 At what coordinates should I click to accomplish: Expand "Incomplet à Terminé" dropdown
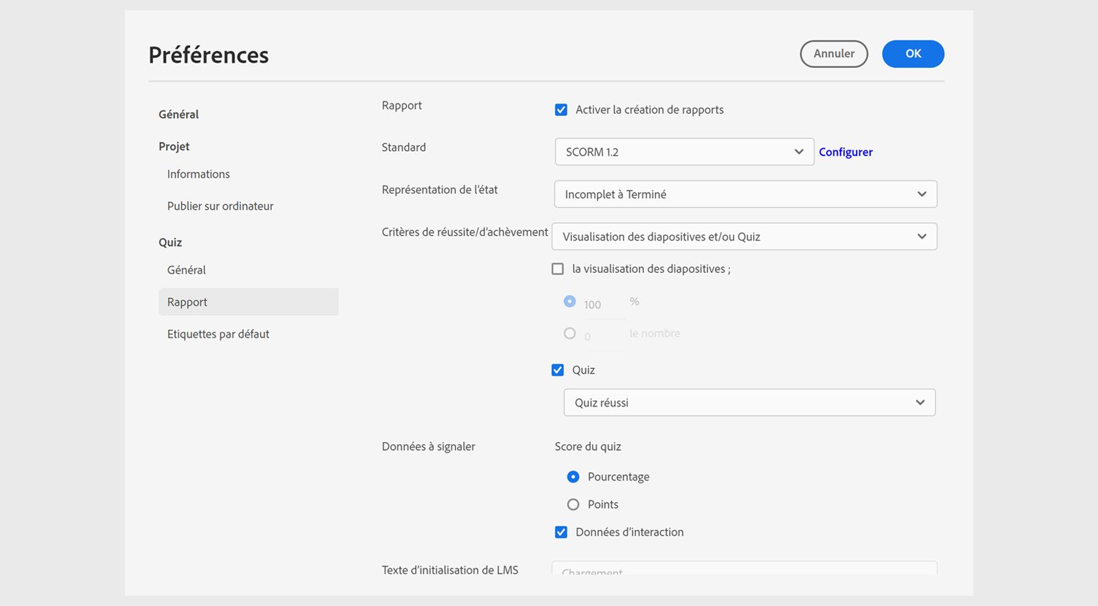tap(745, 195)
